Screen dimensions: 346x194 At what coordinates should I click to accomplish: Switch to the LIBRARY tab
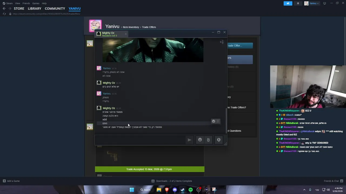[35, 9]
